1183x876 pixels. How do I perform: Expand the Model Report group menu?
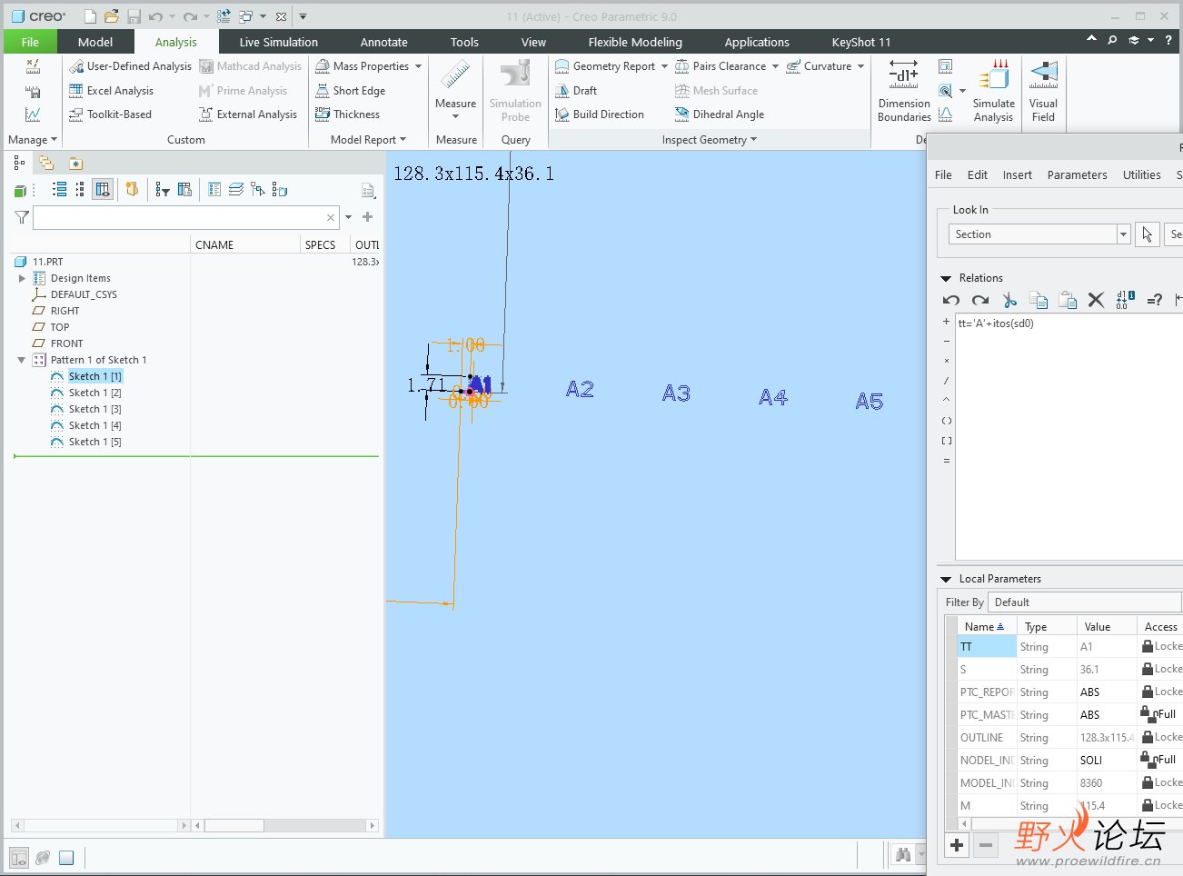tap(368, 140)
